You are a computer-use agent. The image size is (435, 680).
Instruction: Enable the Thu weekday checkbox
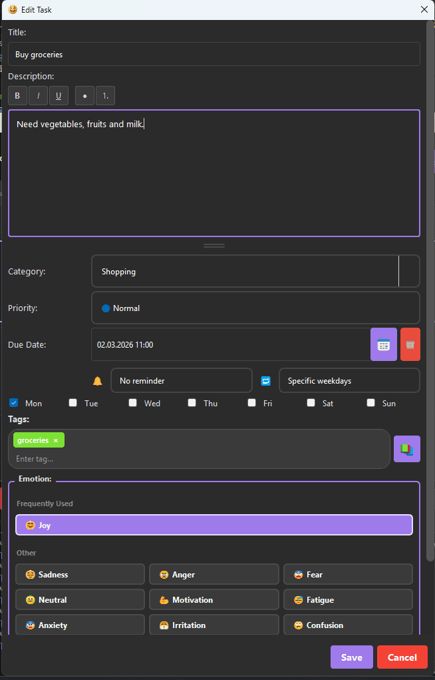click(x=192, y=403)
